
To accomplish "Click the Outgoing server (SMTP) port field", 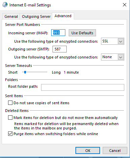I will coord(60,49).
